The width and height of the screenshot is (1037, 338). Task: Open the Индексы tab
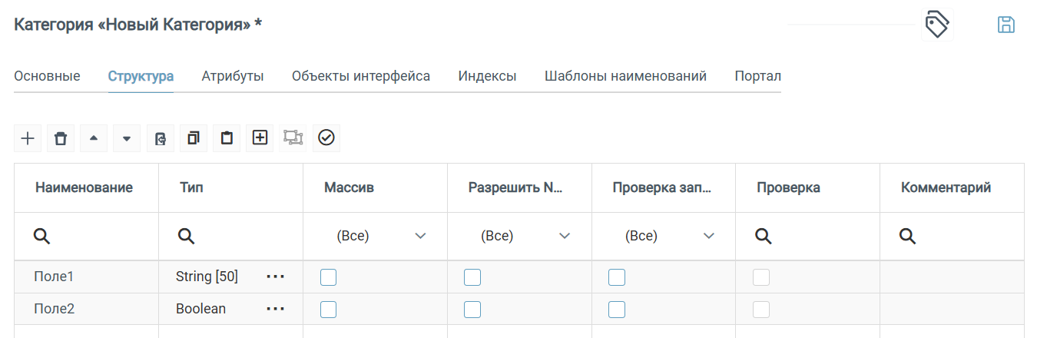[487, 76]
